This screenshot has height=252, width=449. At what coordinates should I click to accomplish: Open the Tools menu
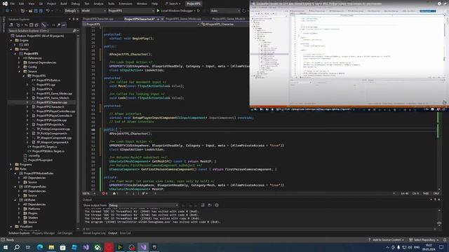click(x=111, y=3)
